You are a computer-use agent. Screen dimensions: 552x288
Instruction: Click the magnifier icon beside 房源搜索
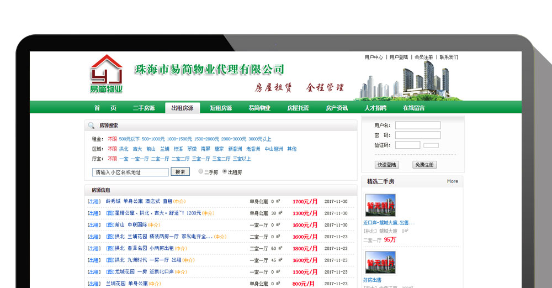point(91,125)
